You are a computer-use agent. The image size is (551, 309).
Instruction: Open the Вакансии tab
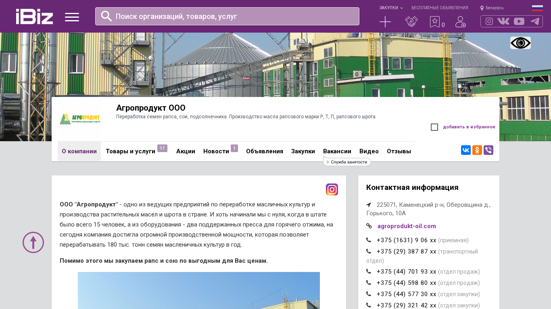click(x=337, y=151)
